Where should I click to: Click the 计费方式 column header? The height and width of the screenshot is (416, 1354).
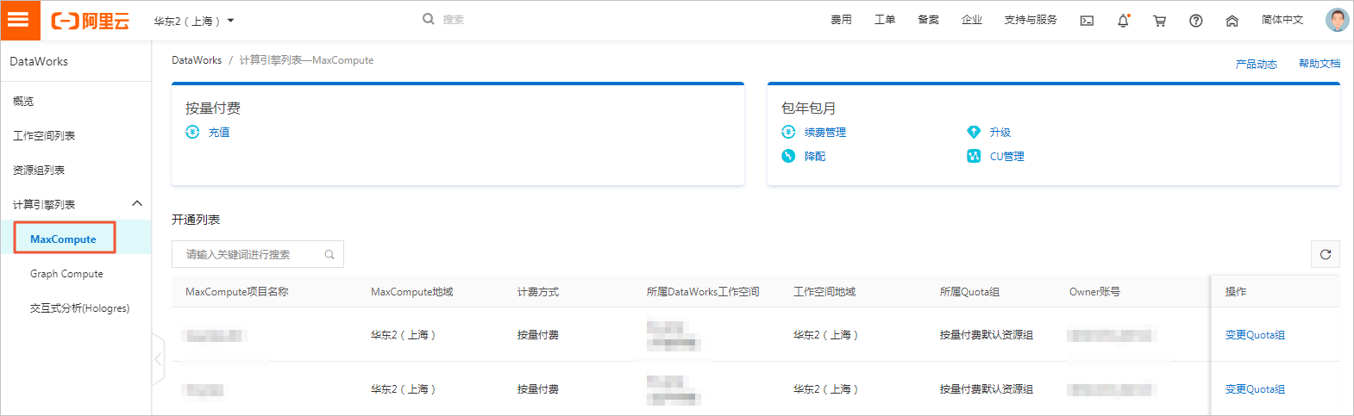click(538, 292)
